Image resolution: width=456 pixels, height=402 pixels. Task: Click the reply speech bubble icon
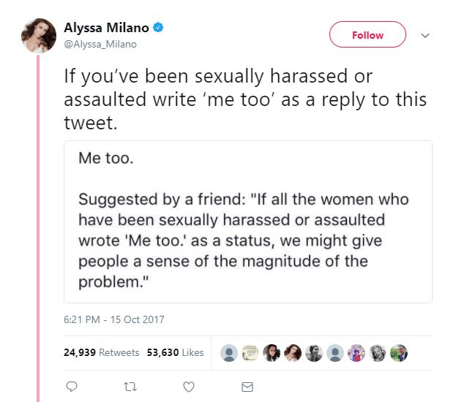tap(71, 385)
